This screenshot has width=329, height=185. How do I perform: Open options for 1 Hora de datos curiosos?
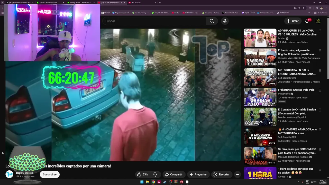[320, 169]
